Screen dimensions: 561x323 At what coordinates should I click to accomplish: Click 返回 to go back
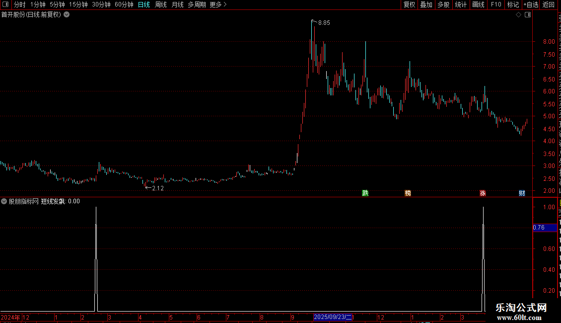coord(549,4)
